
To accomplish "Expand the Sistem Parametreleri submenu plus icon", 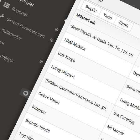I will (x=57, y=29).
